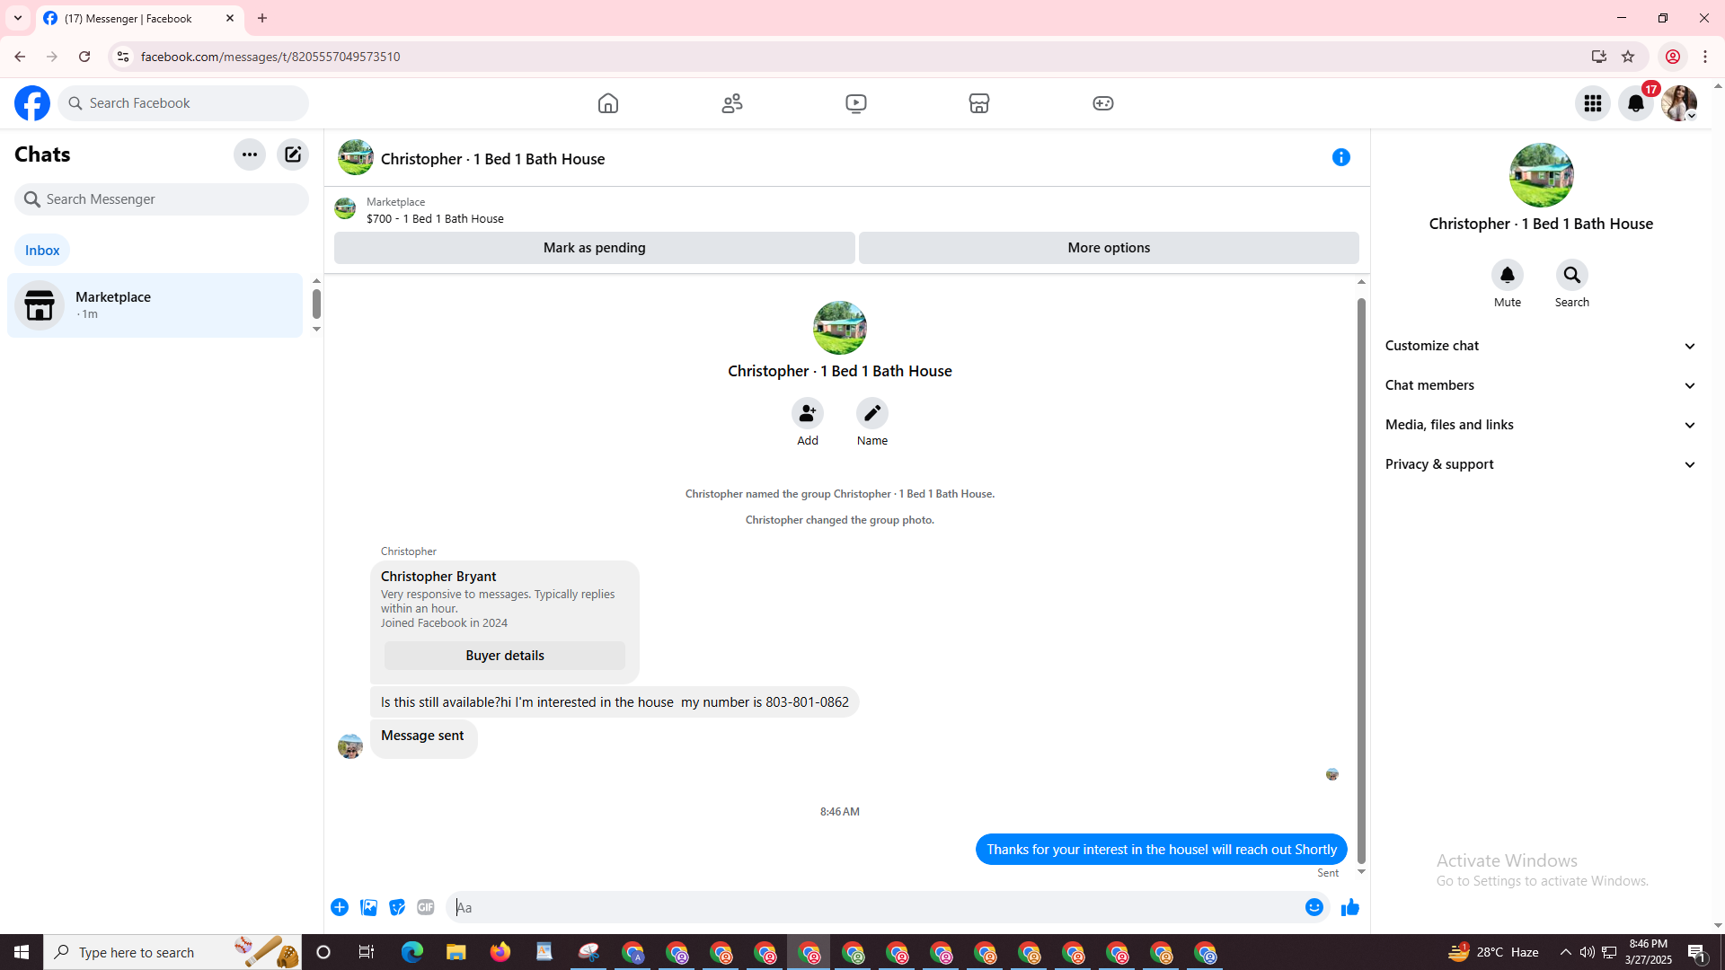View site information icon in address bar
This screenshot has width=1725, height=970.
(x=123, y=57)
